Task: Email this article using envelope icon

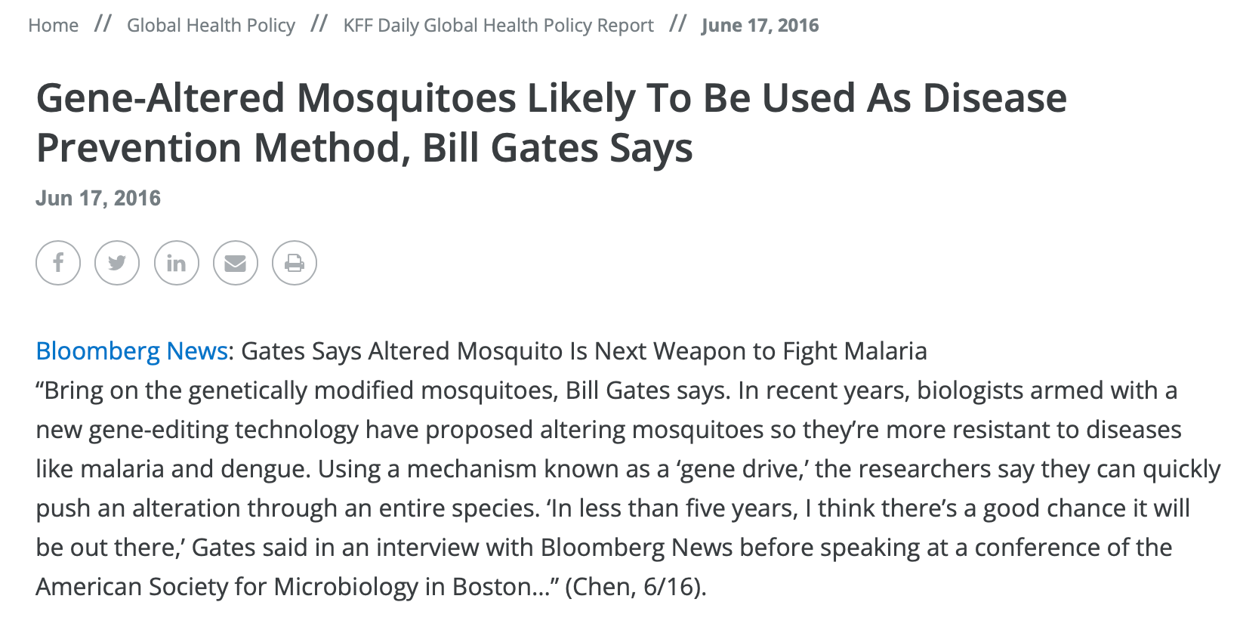Action: pyautogui.click(x=236, y=263)
